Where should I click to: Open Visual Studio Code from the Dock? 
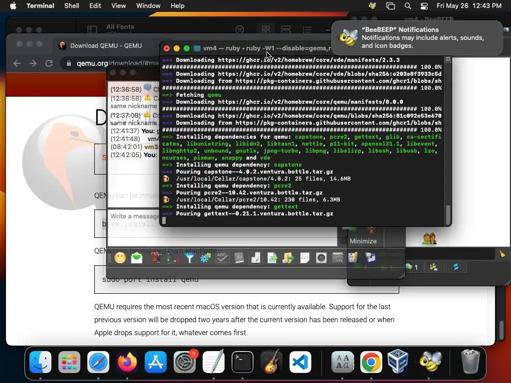[300, 362]
